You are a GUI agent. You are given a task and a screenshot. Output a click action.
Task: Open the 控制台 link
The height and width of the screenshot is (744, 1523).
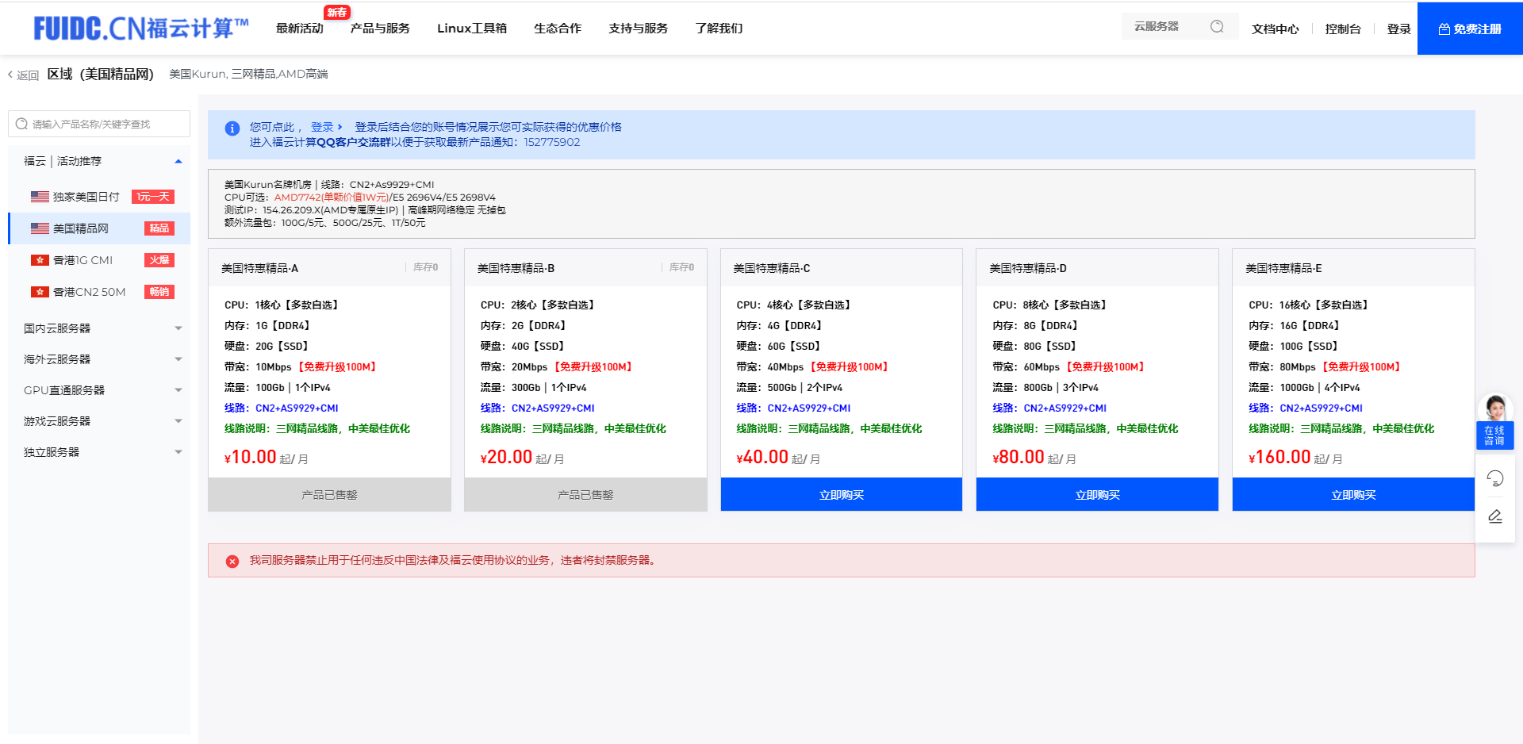(x=1343, y=29)
